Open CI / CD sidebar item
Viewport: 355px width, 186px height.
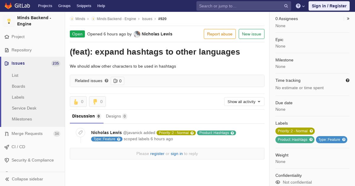(x=18, y=147)
